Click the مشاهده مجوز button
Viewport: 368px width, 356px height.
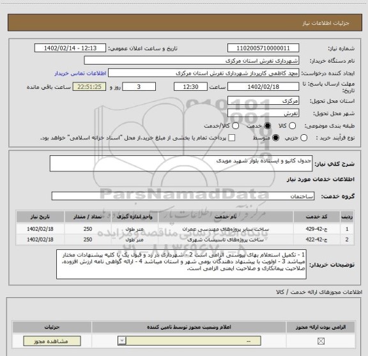pos(52,341)
